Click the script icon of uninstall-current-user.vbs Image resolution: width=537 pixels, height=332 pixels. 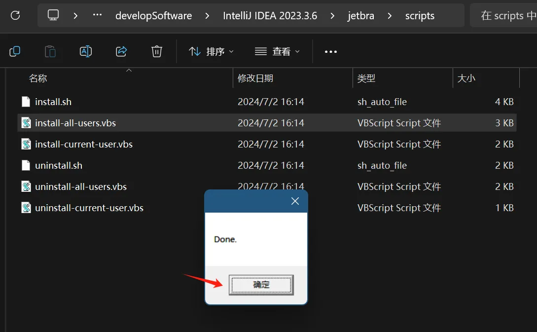[26, 208]
